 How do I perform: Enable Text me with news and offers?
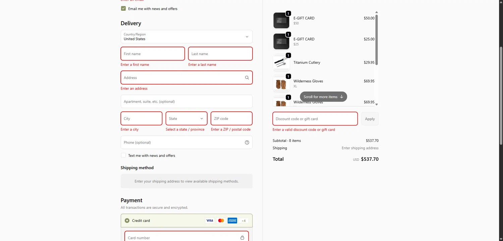pos(123,155)
